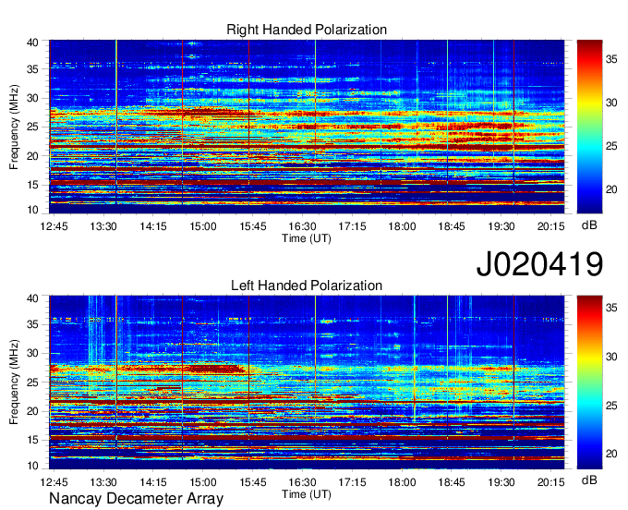Click 30 MHz frequency tick of Right Handed plot
Screen dimensions: 628x510
coord(32,98)
